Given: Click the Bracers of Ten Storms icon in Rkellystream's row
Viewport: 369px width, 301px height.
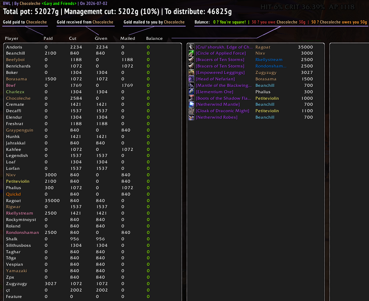Looking at the screenshot, I should [x=191, y=60].
